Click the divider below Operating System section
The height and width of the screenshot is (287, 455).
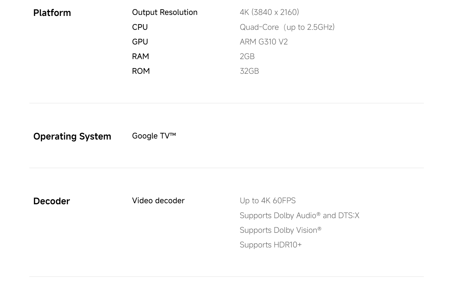pos(226,168)
